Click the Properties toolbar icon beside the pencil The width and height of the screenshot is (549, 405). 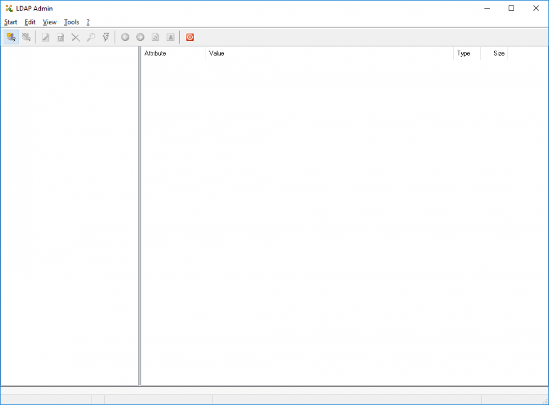(x=60, y=37)
